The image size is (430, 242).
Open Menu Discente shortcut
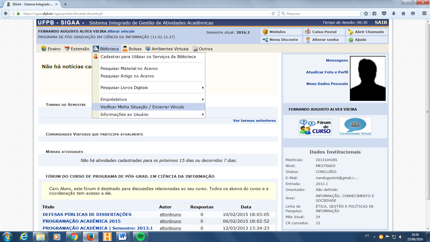tap(284, 40)
